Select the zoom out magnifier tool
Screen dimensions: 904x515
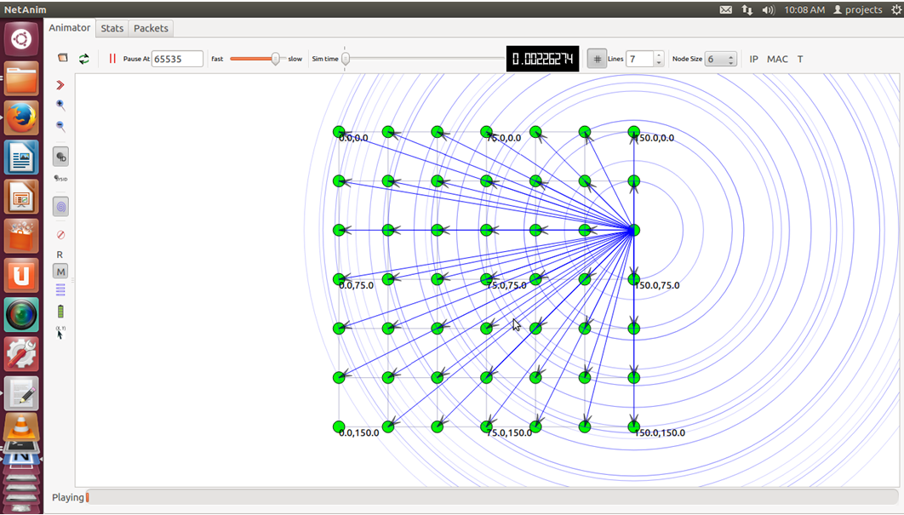point(60,124)
